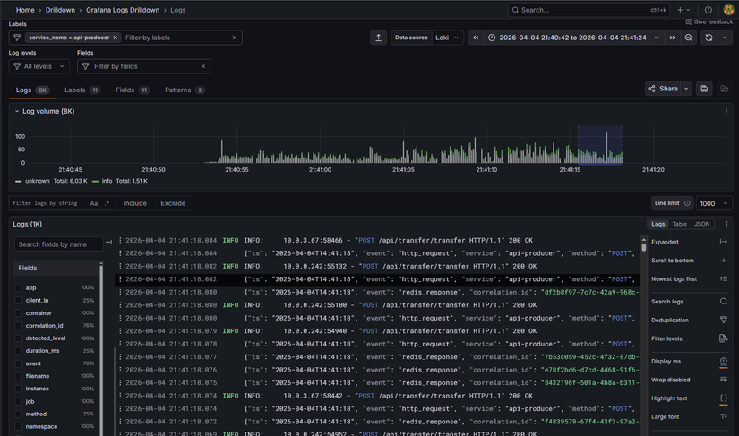
Task: Click the Exclude button
Action: coord(173,203)
